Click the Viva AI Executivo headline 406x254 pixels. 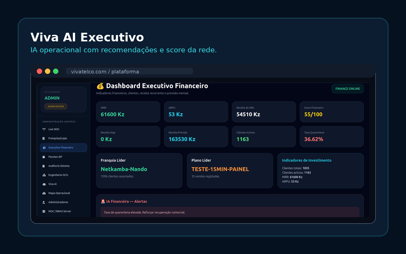[87, 37]
